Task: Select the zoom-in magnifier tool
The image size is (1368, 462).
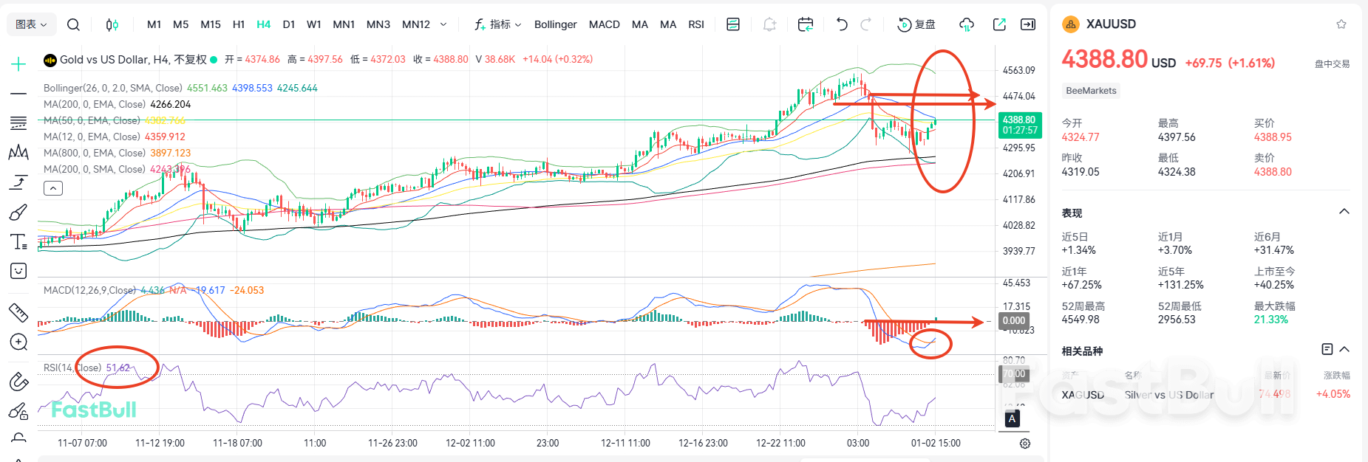Action: point(18,342)
